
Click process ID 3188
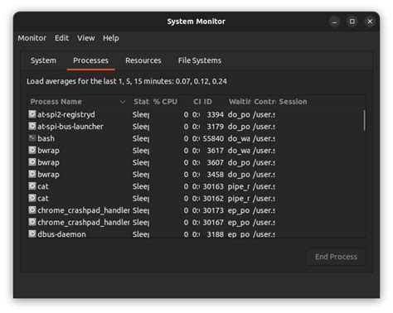click(x=216, y=234)
